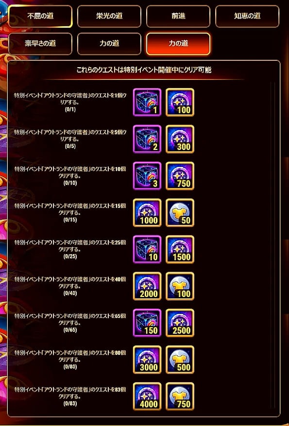
Task: Click the cube reward icon showing 1
Action: point(147,102)
